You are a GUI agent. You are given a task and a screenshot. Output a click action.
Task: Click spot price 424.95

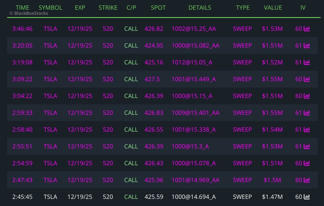pyautogui.click(x=154, y=45)
